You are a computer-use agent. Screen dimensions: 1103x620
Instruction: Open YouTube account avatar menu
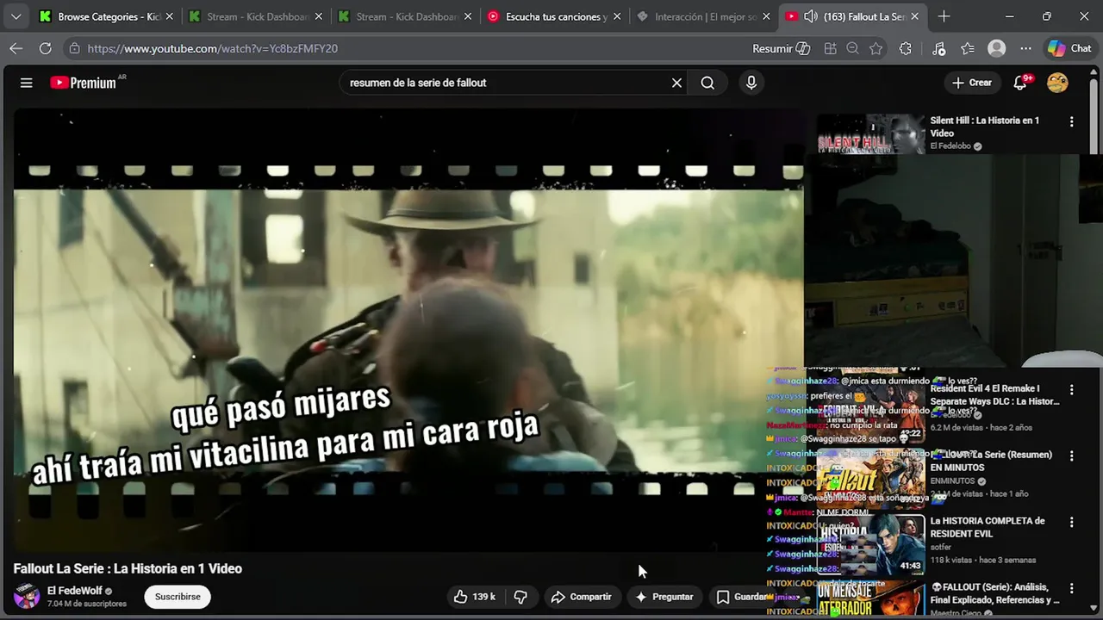coord(1057,83)
